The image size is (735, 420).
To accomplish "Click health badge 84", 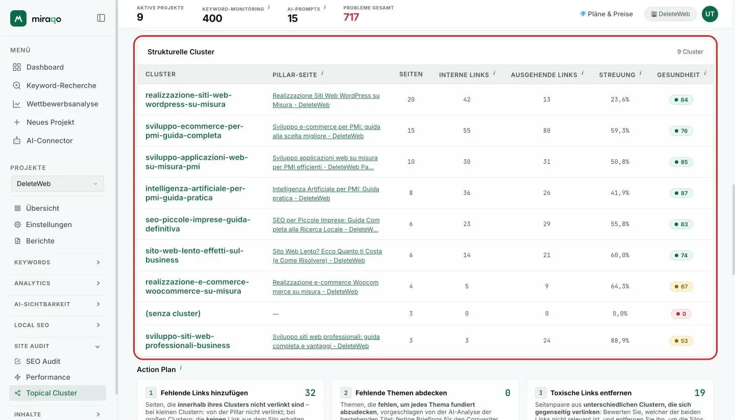I will [x=681, y=100].
